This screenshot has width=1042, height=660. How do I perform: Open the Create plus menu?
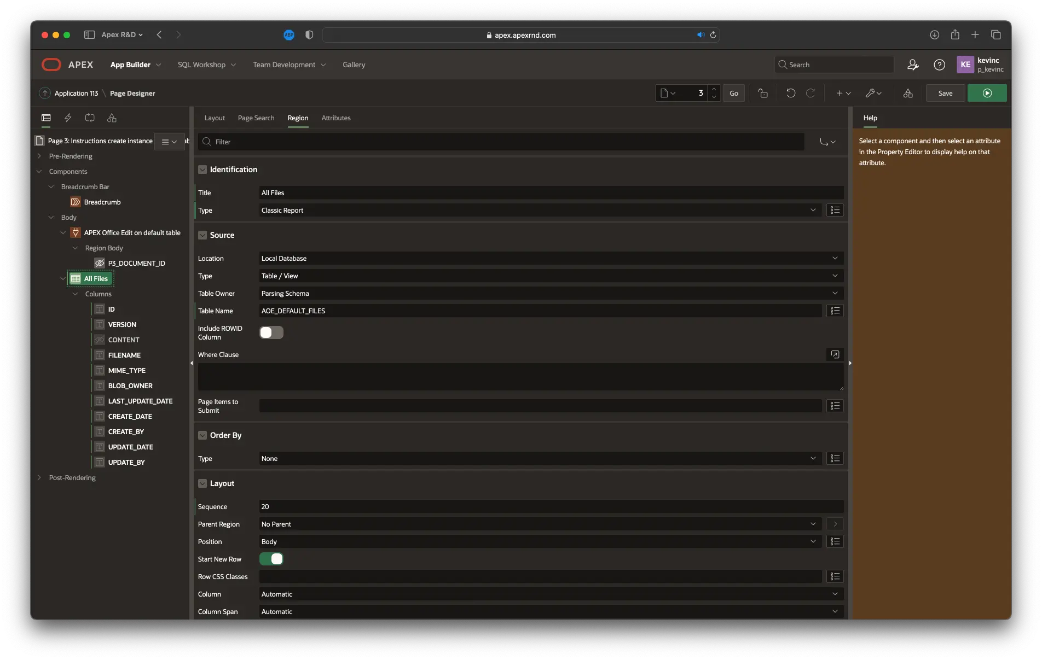843,93
